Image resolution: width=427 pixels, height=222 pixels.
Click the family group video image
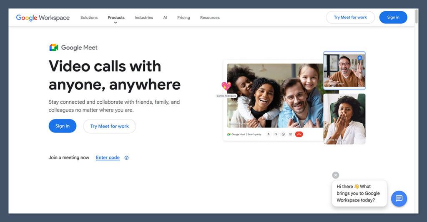[x=275, y=95]
